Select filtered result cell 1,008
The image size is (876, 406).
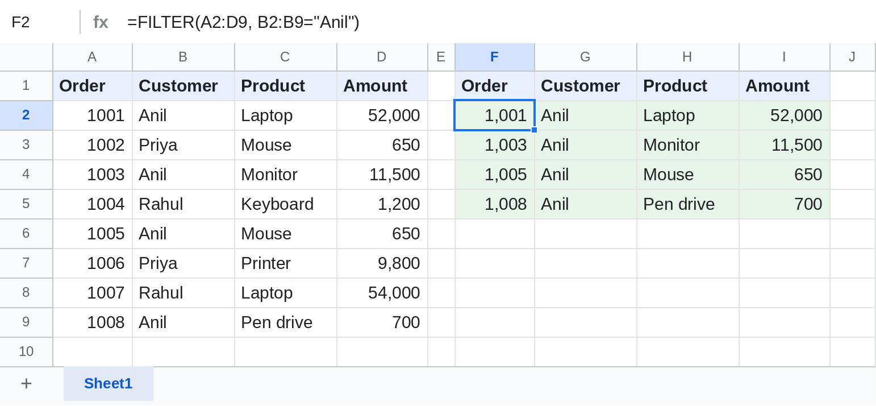coord(495,204)
